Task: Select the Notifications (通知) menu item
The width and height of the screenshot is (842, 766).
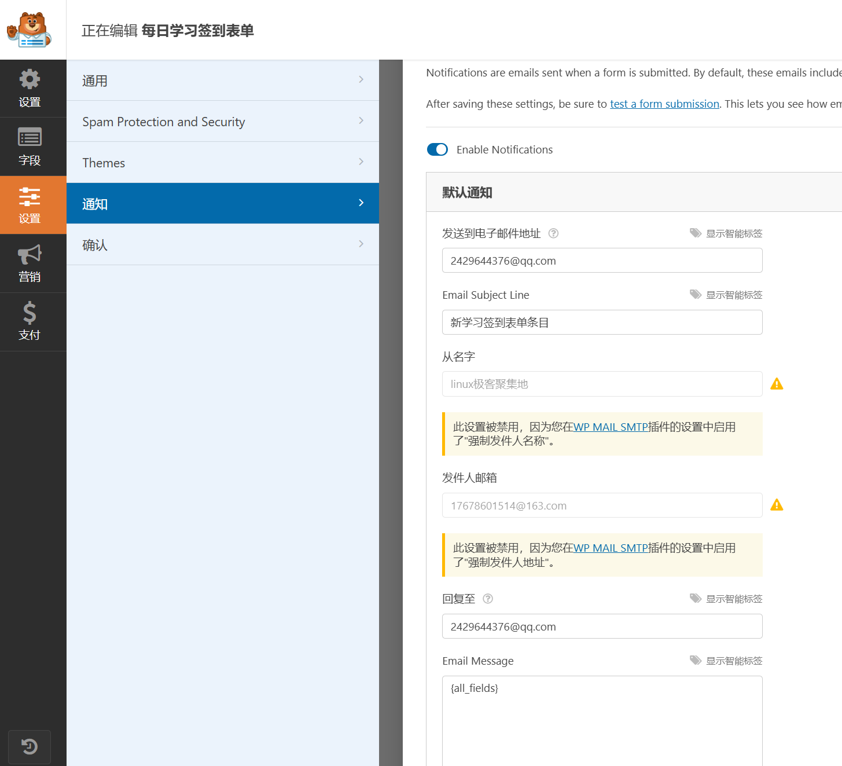Action: tap(223, 204)
